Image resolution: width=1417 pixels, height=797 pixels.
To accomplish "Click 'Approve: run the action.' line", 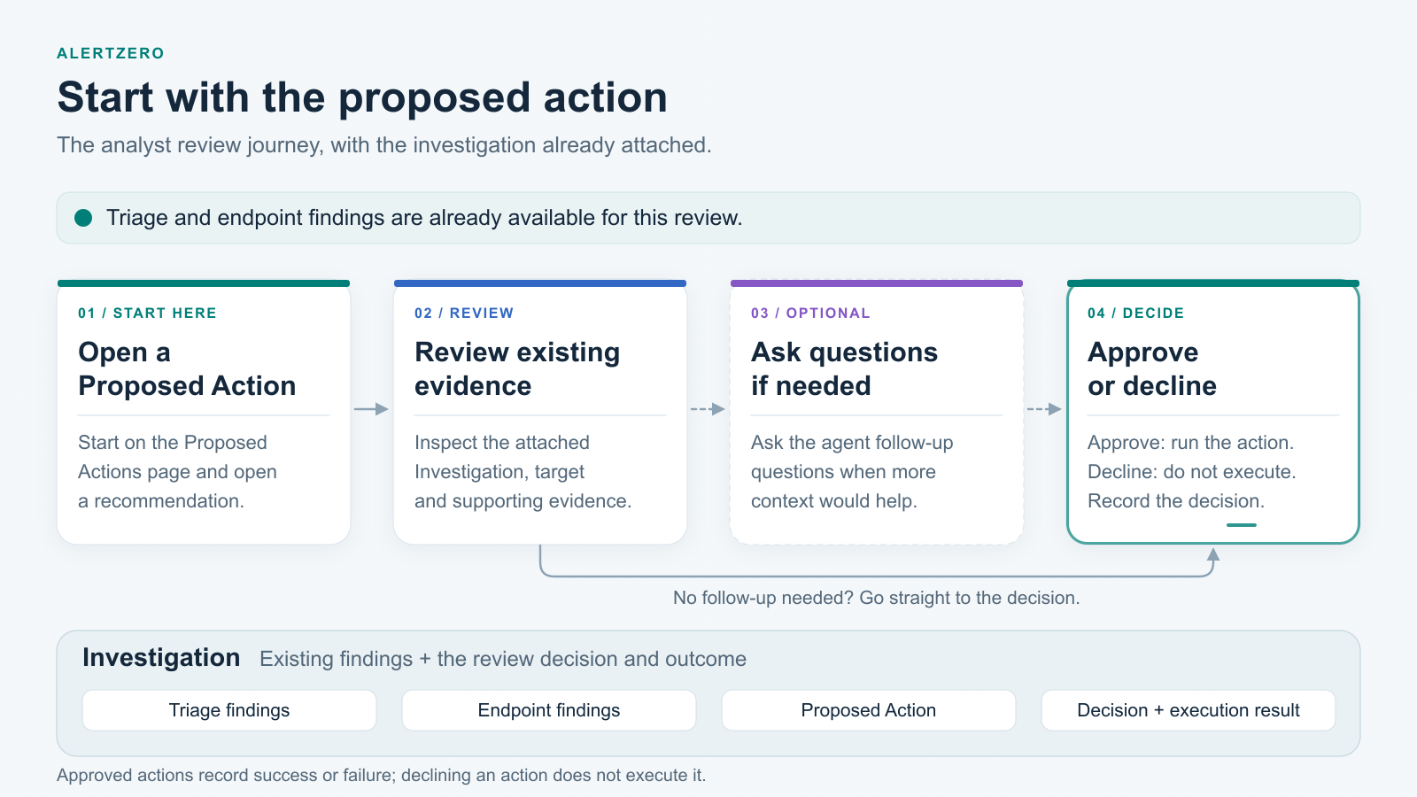I will [x=1190, y=443].
